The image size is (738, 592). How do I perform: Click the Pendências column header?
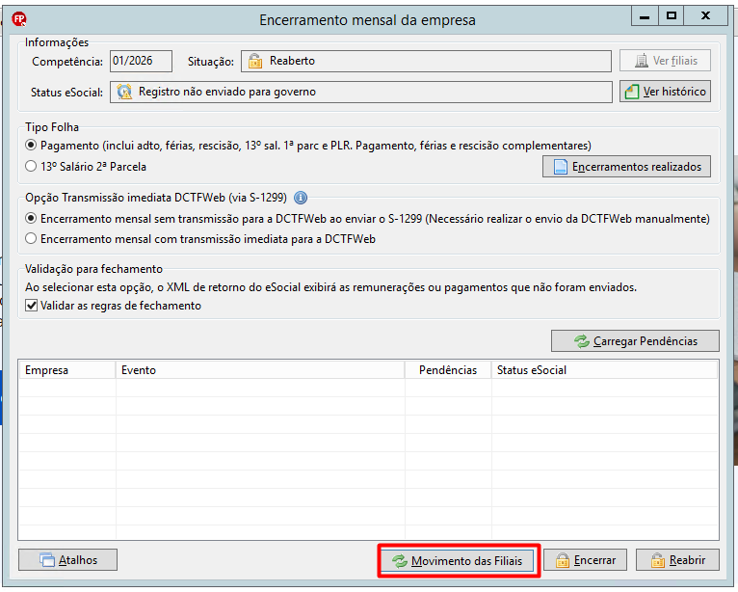448,370
